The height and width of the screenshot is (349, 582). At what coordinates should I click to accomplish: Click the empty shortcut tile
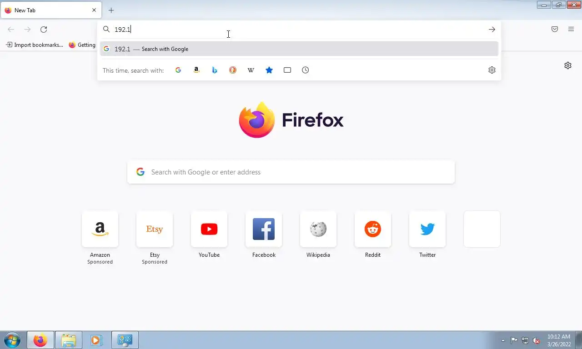(482, 229)
